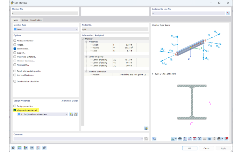Open the Eccentricities tab
Image resolution: width=242 pixels, height=152 pixels.
tap(36, 20)
